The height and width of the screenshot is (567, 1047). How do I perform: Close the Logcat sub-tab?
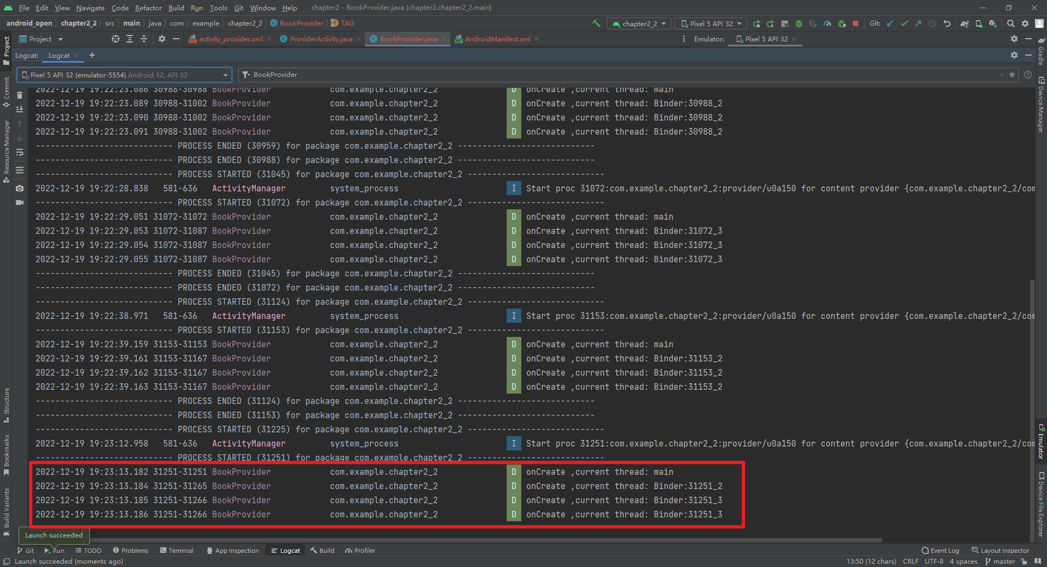[76, 56]
